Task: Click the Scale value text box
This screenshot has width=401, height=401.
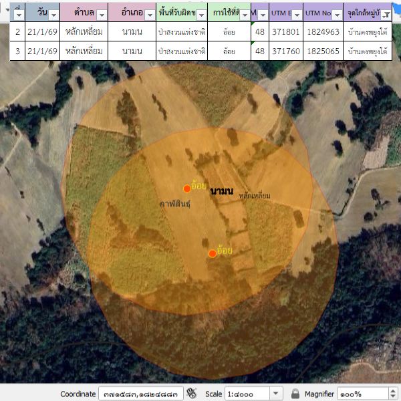Action: click(247, 394)
